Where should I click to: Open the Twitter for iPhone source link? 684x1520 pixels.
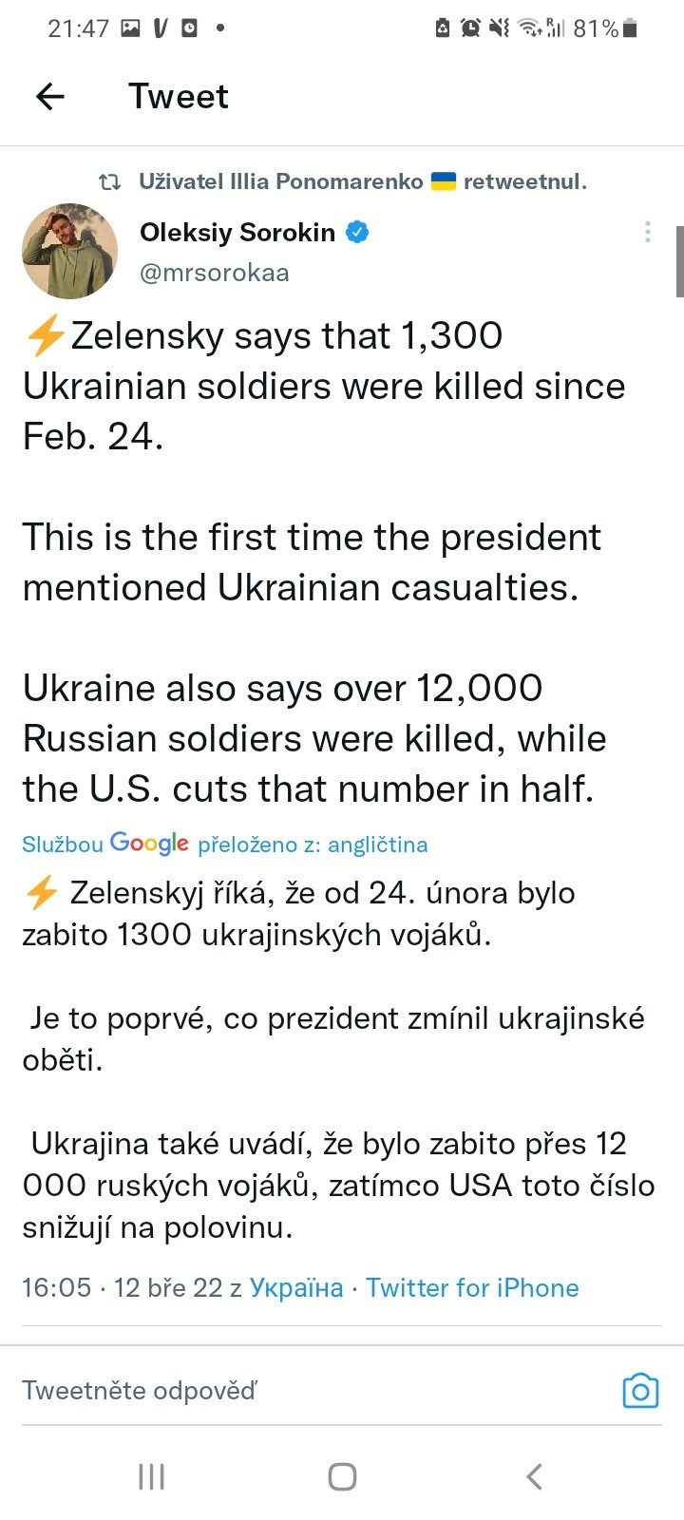(472, 1287)
